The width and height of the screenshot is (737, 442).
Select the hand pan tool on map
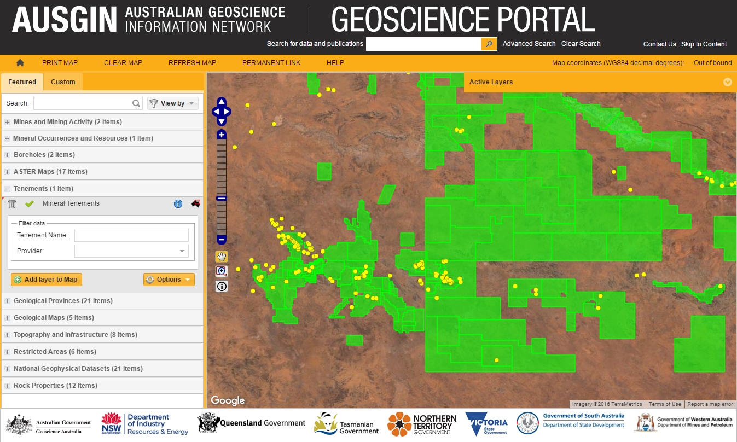click(222, 257)
